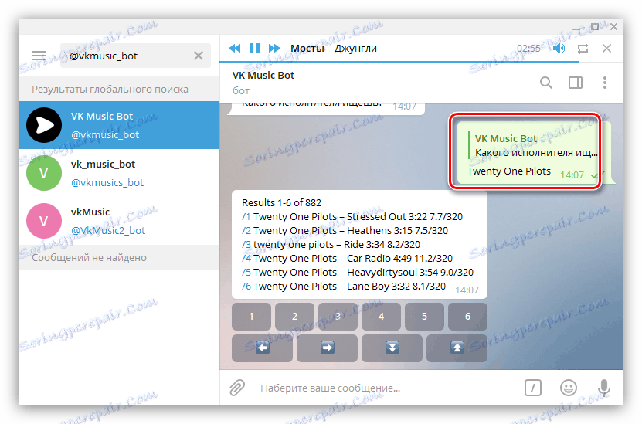Toggle the chat info side panel
642x424 pixels.
pos(576,83)
